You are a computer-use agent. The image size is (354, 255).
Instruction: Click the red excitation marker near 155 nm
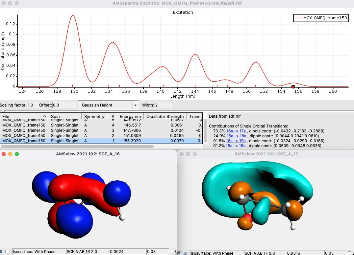(x=293, y=87)
